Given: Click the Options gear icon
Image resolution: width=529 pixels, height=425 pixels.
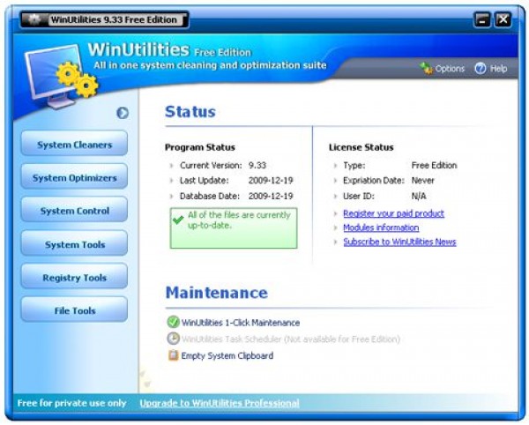Looking at the screenshot, I should click(x=427, y=69).
